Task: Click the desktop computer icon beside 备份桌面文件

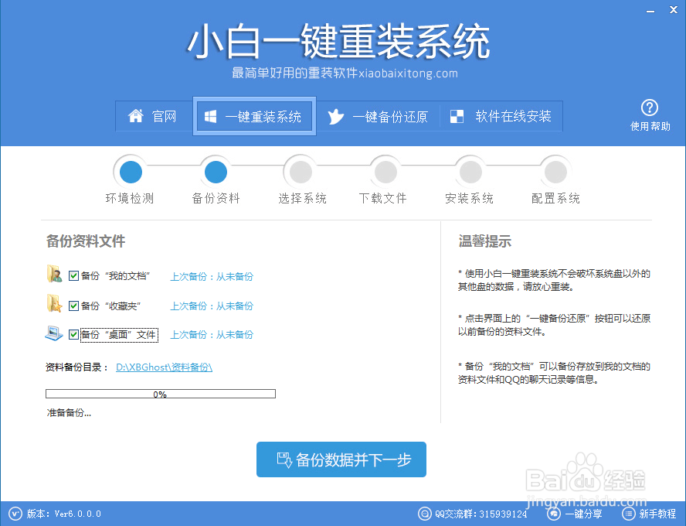Action: 54,333
